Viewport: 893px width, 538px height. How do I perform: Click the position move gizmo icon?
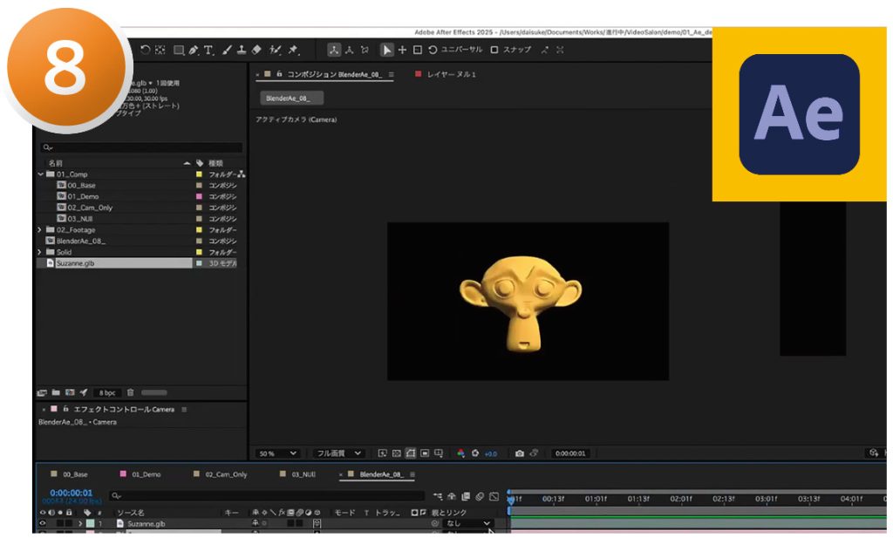[402, 50]
